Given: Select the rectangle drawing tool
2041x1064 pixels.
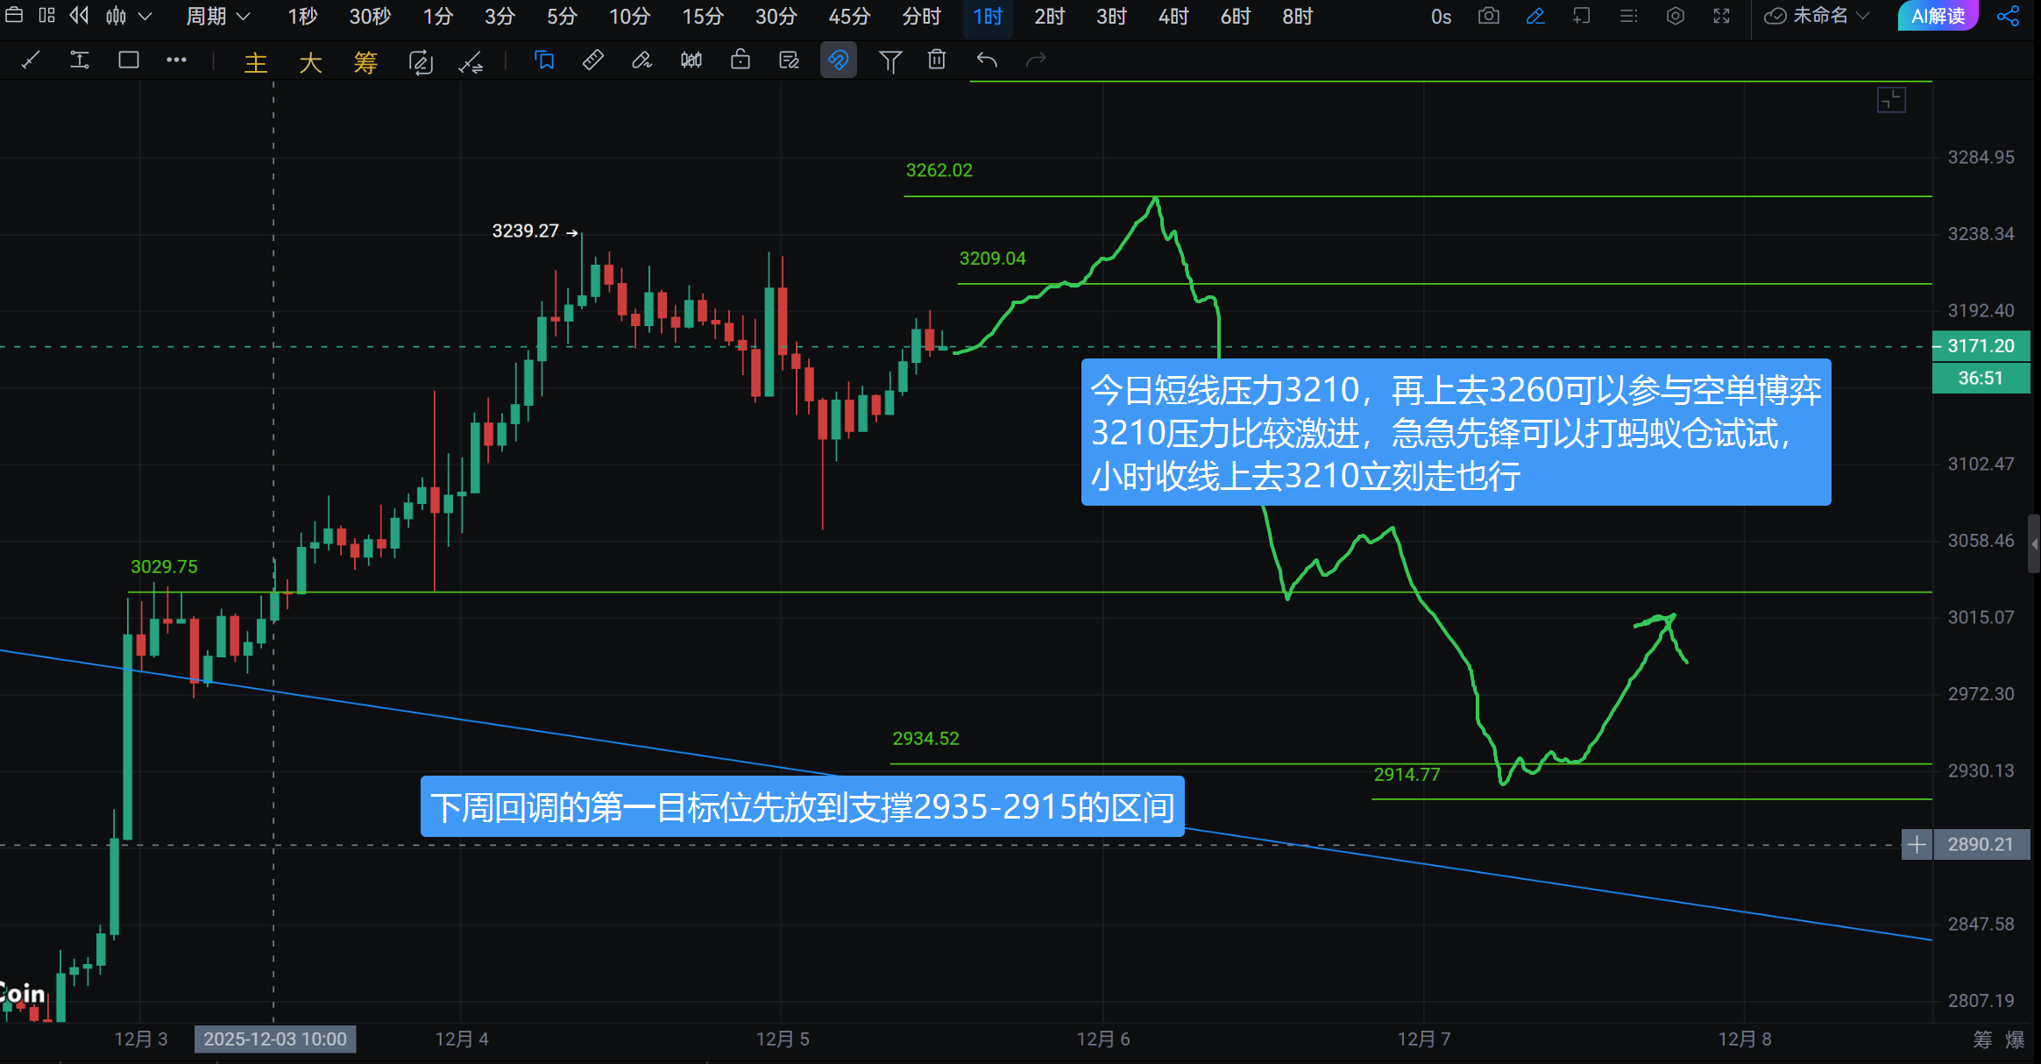Looking at the screenshot, I should (129, 60).
